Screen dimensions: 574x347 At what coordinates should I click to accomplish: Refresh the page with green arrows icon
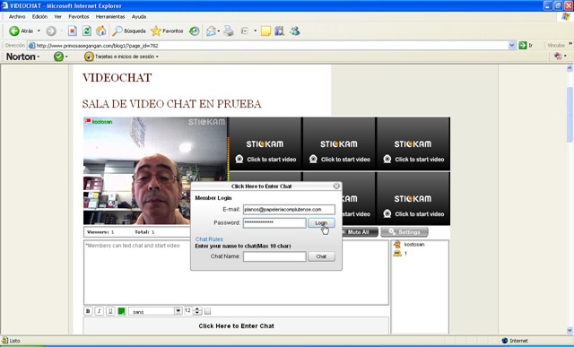tap(87, 31)
